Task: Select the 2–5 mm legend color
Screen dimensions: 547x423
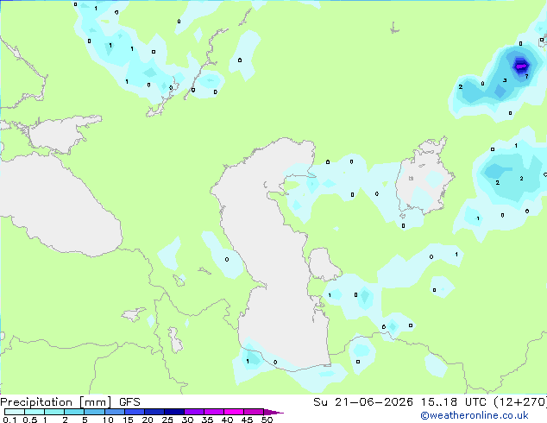Action: coord(74,412)
